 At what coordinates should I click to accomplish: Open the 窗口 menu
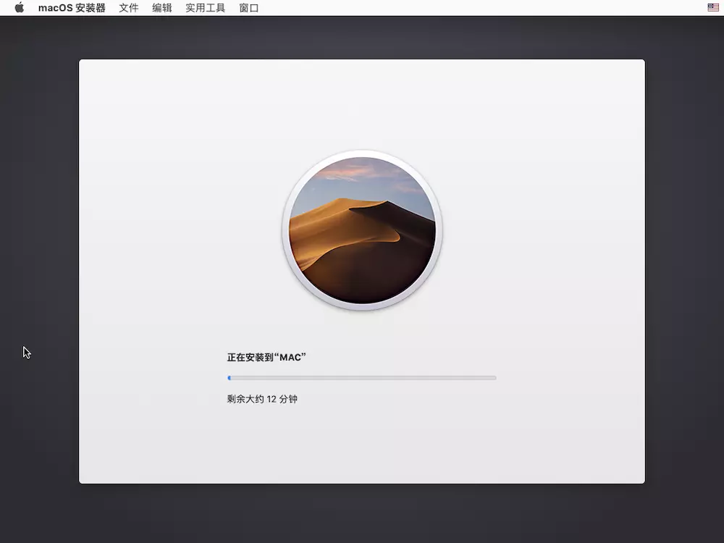point(248,8)
